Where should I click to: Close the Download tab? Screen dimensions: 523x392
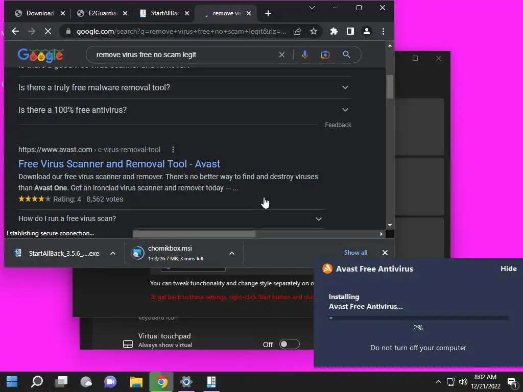63,13
